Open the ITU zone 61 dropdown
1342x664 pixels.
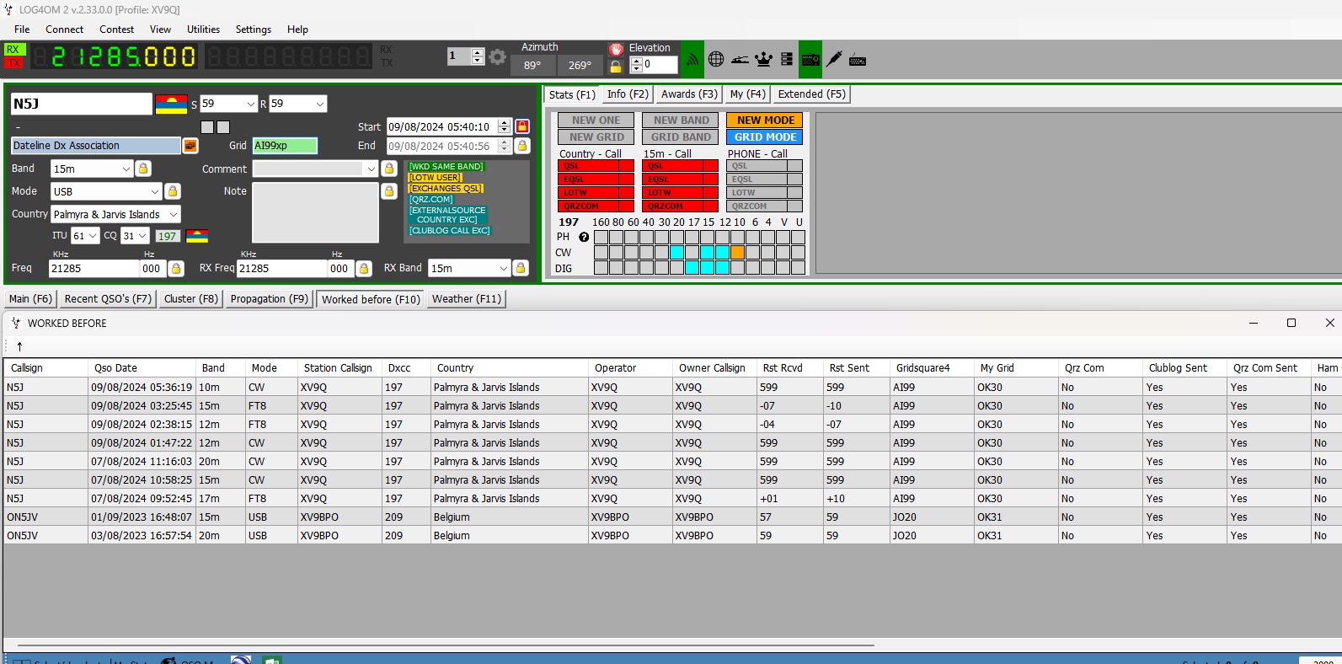[x=93, y=236]
